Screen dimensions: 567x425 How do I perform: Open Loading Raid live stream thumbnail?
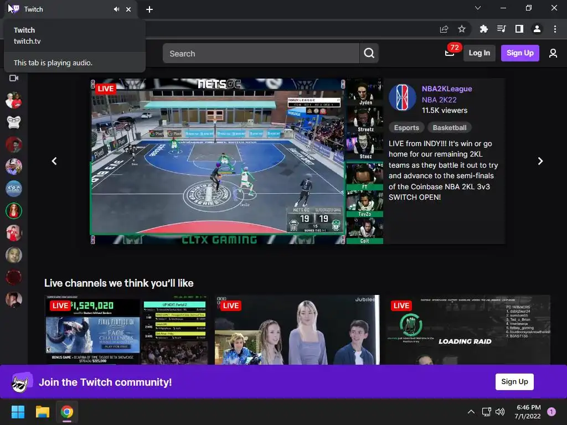[467, 330]
